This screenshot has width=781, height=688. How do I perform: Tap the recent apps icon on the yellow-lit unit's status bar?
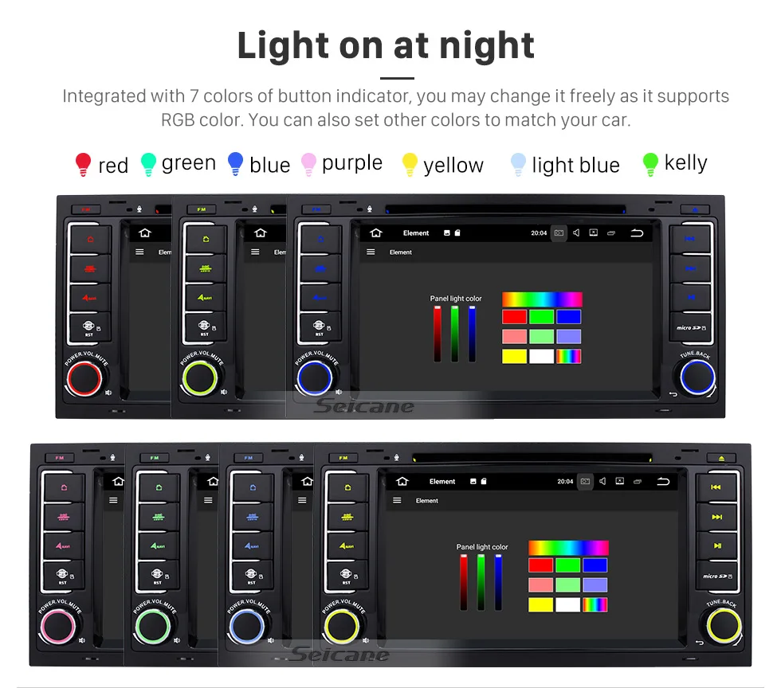tap(637, 482)
